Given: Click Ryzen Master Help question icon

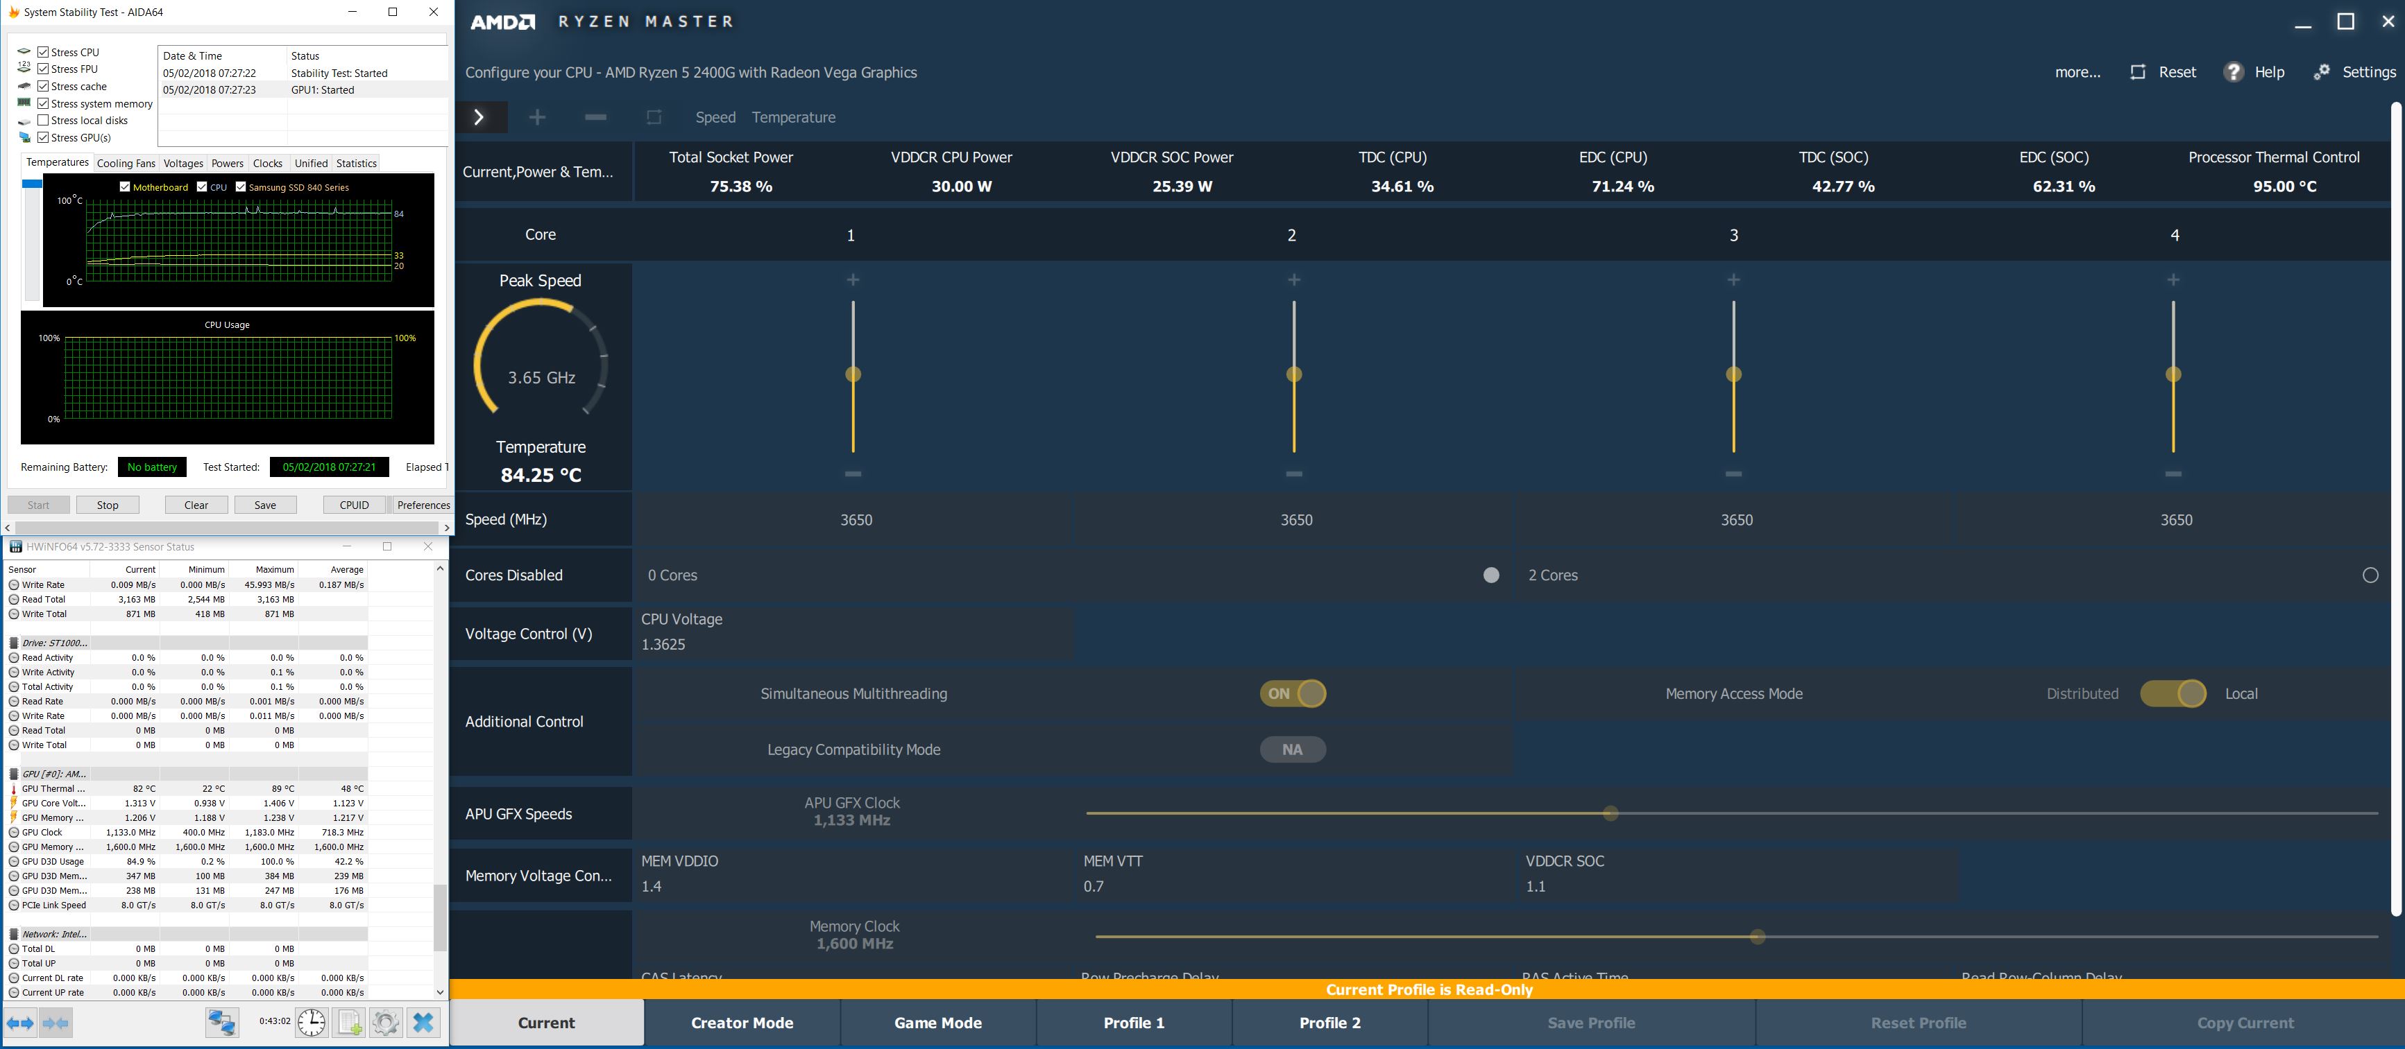Looking at the screenshot, I should click(2233, 72).
